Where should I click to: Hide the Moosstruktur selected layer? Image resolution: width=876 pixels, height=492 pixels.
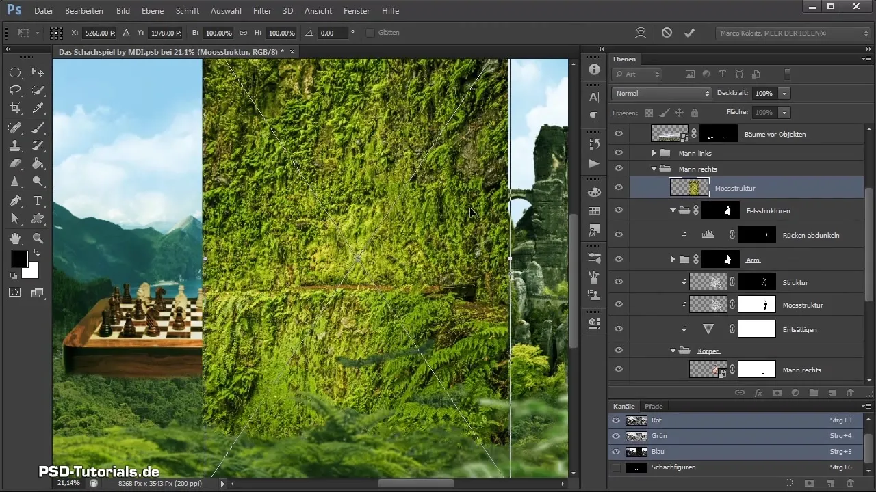coord(619,188)
